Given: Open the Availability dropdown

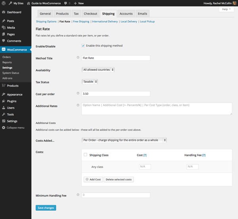Looking at the screenshot, I should click(98, 70).
